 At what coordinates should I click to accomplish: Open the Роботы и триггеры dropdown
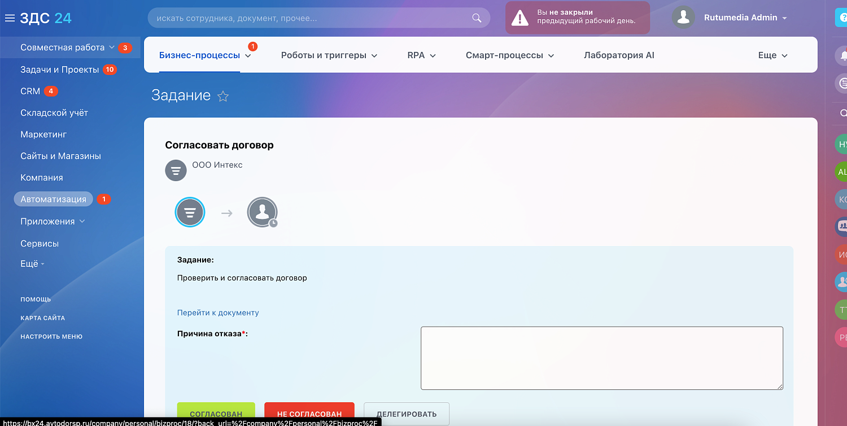pyautogui.click(x=329, y=55)
